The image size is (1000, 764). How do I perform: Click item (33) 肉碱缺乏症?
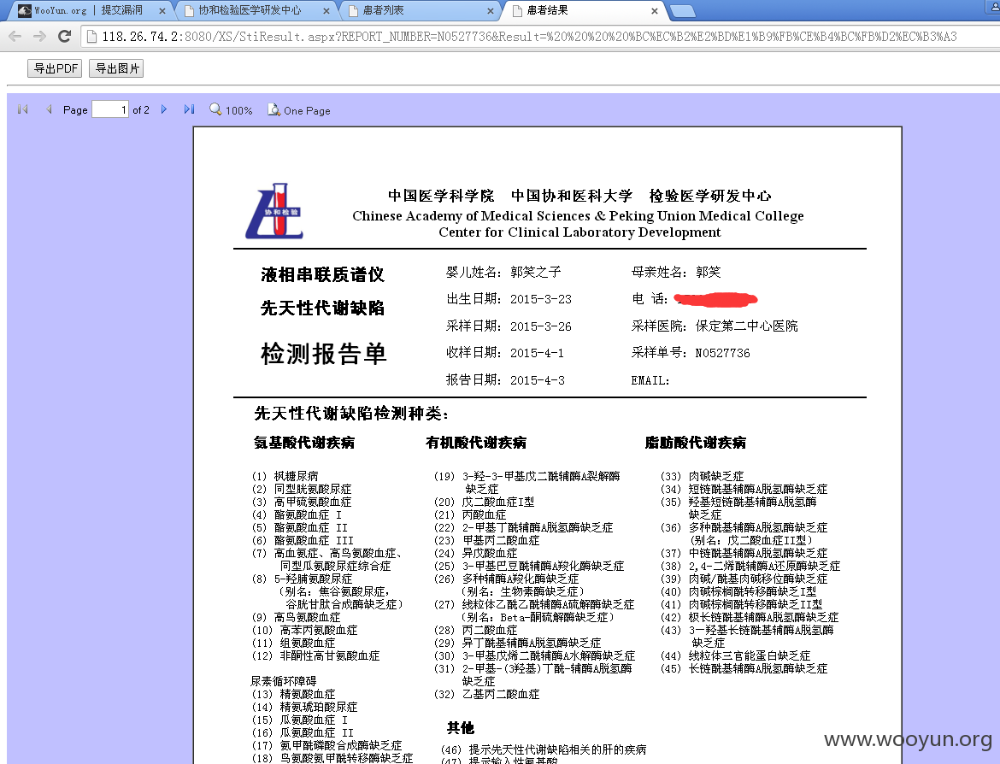click(703, 476)
